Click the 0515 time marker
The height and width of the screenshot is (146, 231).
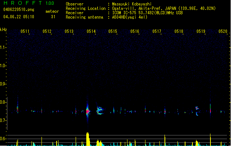113,31
